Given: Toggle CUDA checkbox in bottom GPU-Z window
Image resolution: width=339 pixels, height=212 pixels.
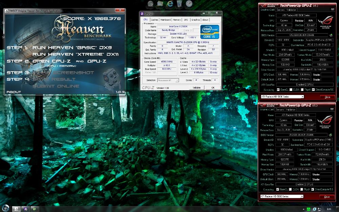Looking at the screenshot, I should (290, 189).
